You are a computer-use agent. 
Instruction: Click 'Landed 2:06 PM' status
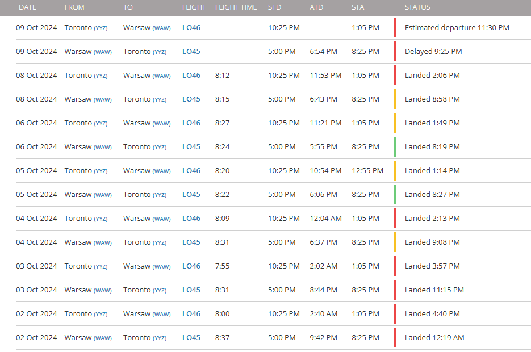(432, 75)
